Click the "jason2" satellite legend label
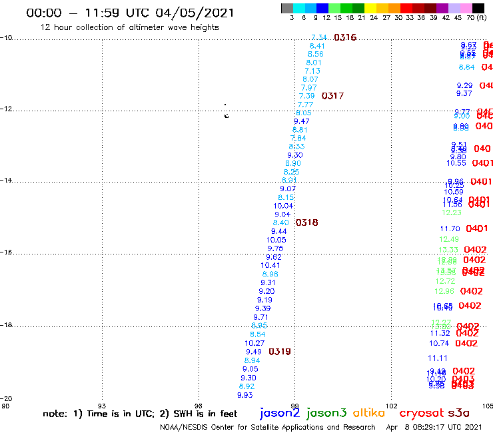The width and height of the screenshot is (493, 433). (x=280, y=413)
